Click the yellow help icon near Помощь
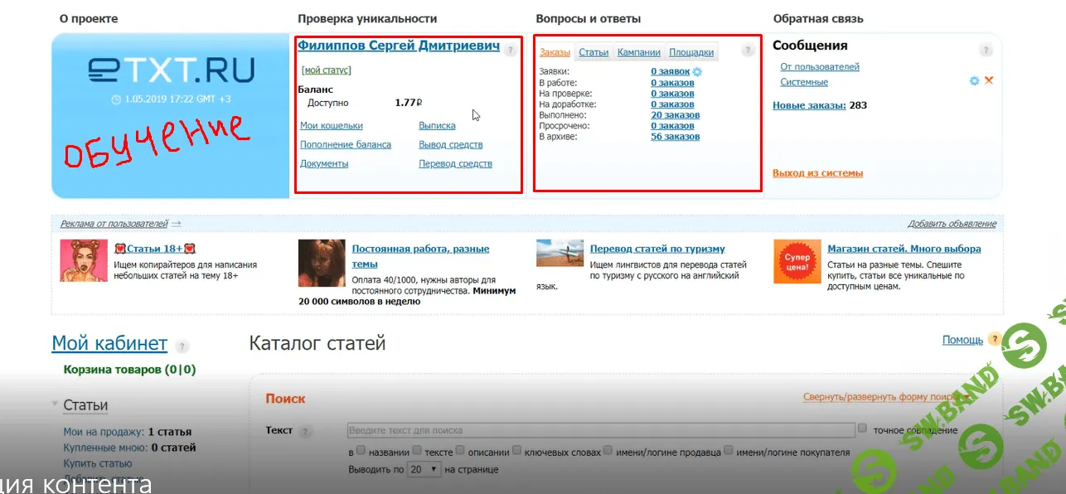This screenshot has width=1066, height=494. (x=995, y=340)
